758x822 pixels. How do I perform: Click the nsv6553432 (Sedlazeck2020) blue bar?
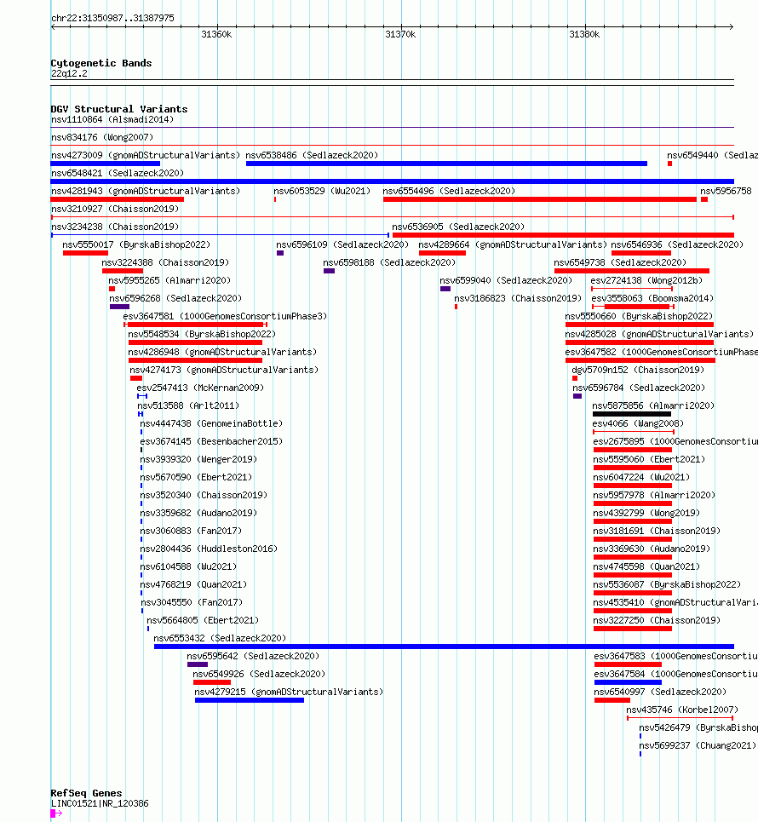[444, 647]
